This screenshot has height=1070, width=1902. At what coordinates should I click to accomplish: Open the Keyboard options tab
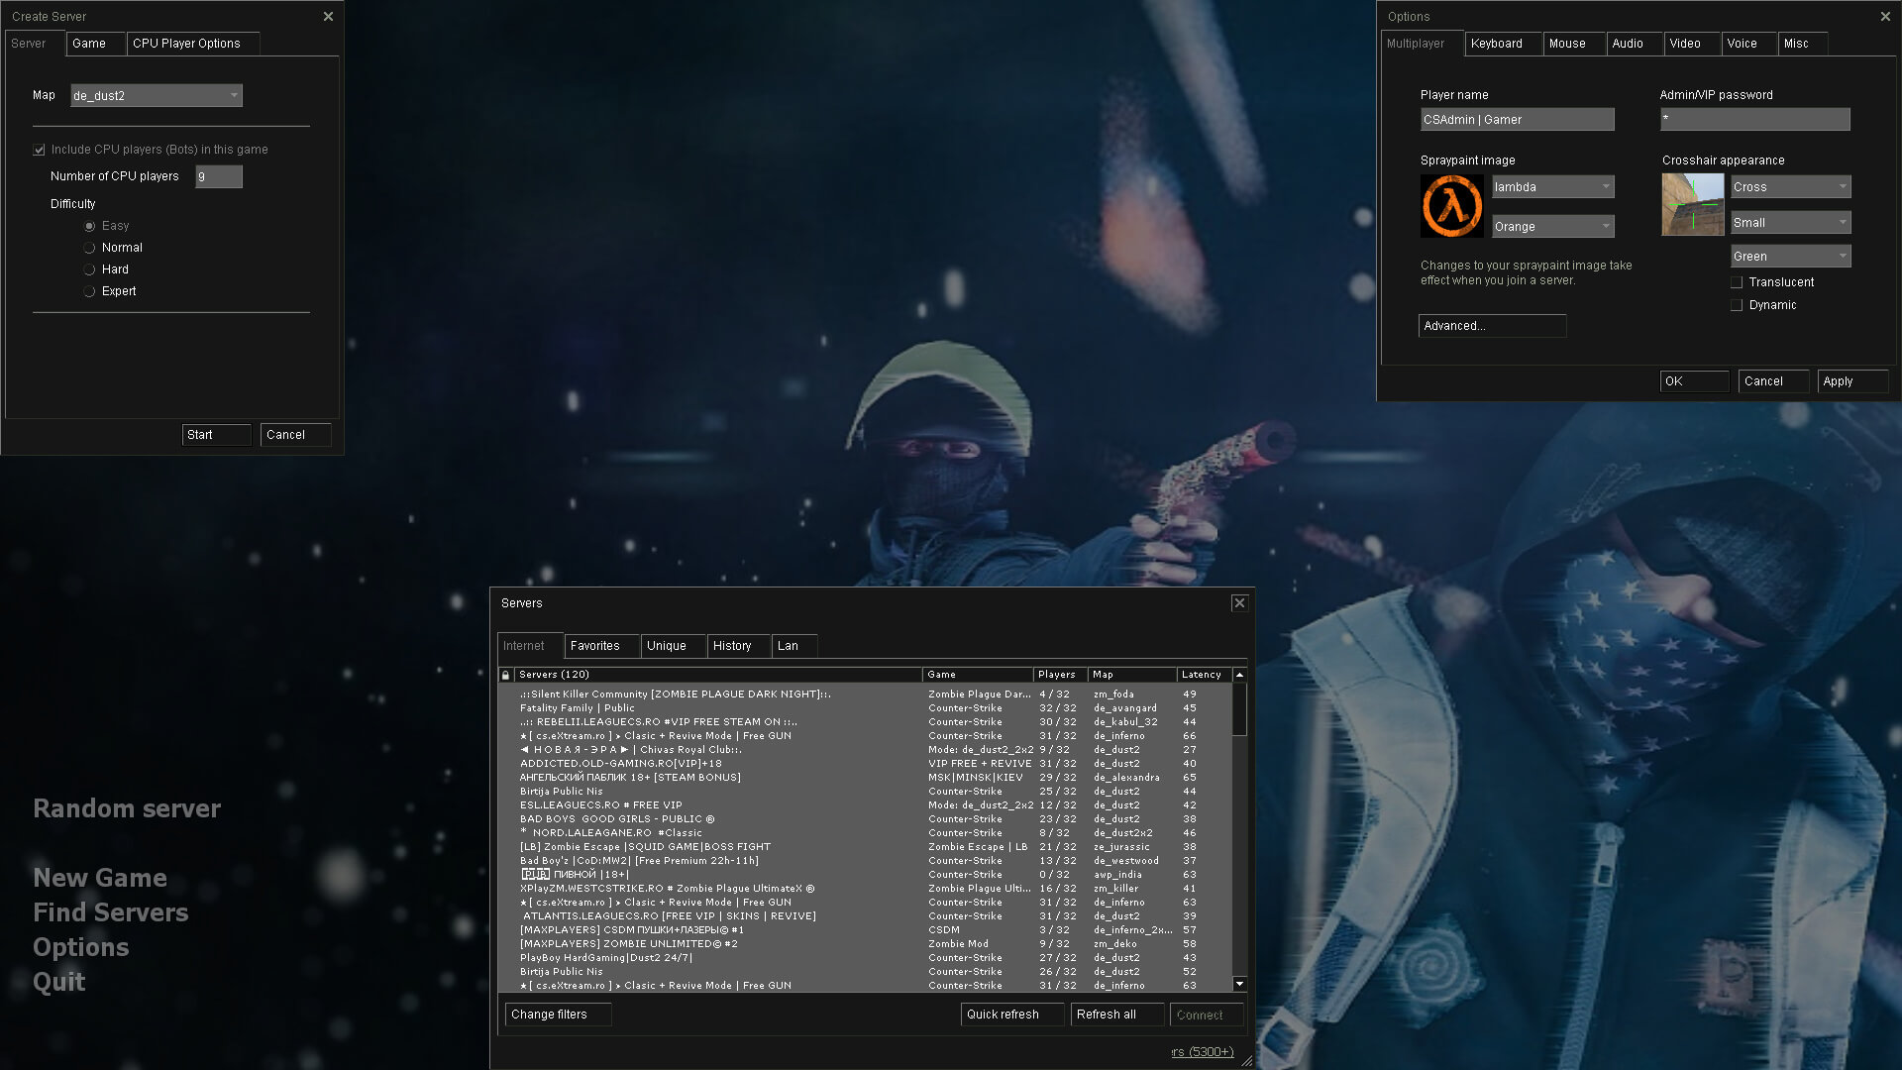(1496, 44)
